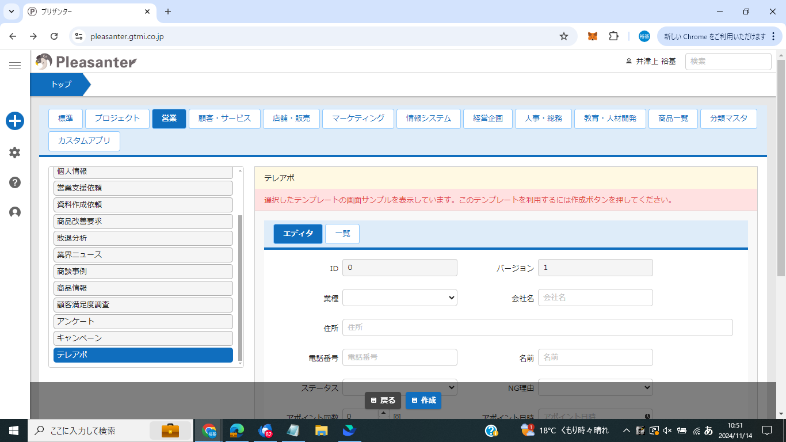Click the 会社名 input field
786x442 pixels.
click(595, 298)
